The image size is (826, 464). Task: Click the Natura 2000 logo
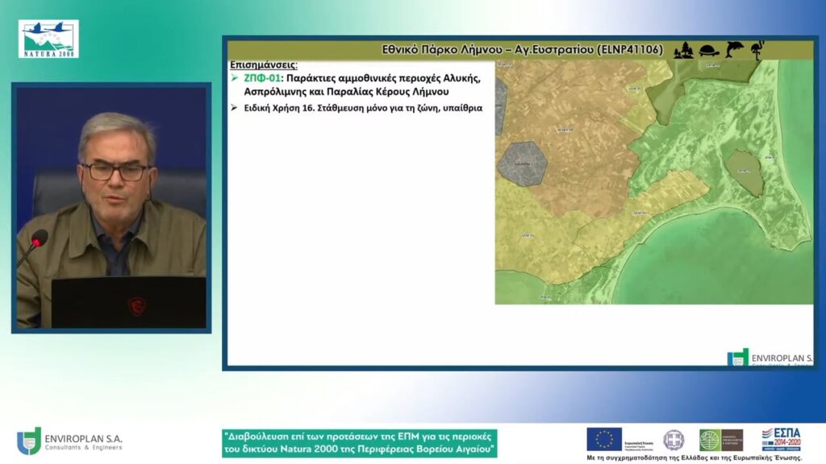(x=48, y=39)
